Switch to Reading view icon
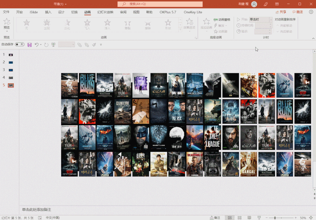 (x=249, y=218)
